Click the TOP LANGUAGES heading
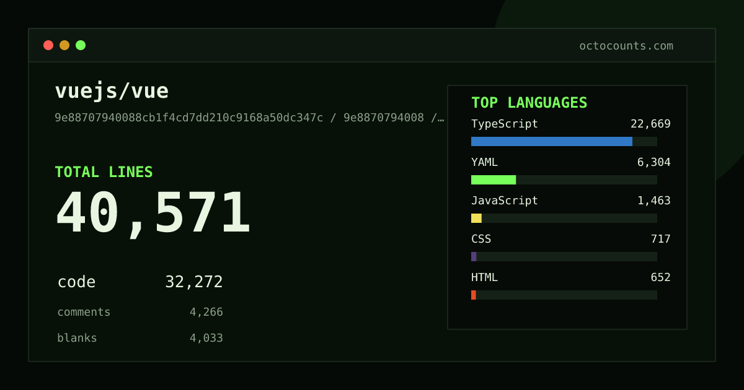Screen dimensions: 744x390 529,103
